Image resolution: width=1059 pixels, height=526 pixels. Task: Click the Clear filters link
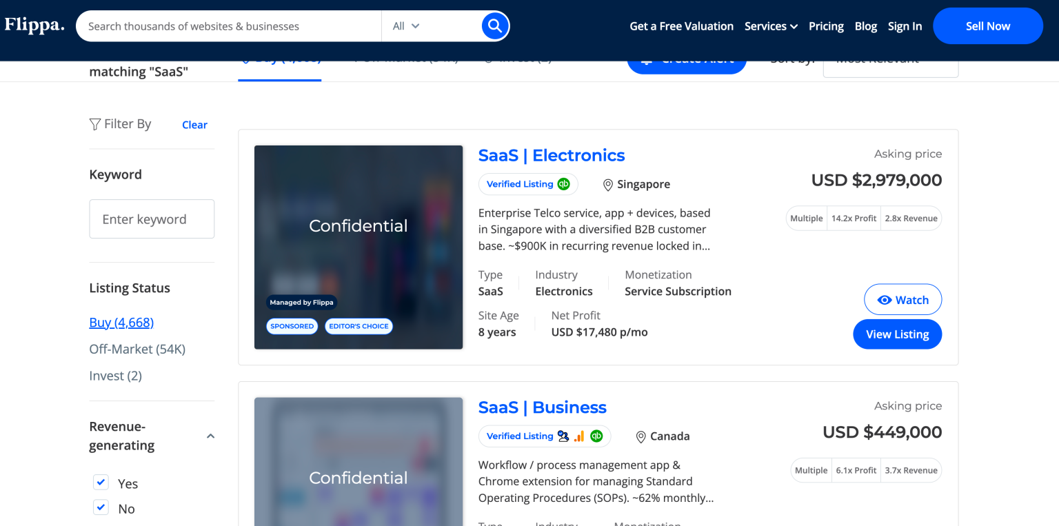pos(194,124)
